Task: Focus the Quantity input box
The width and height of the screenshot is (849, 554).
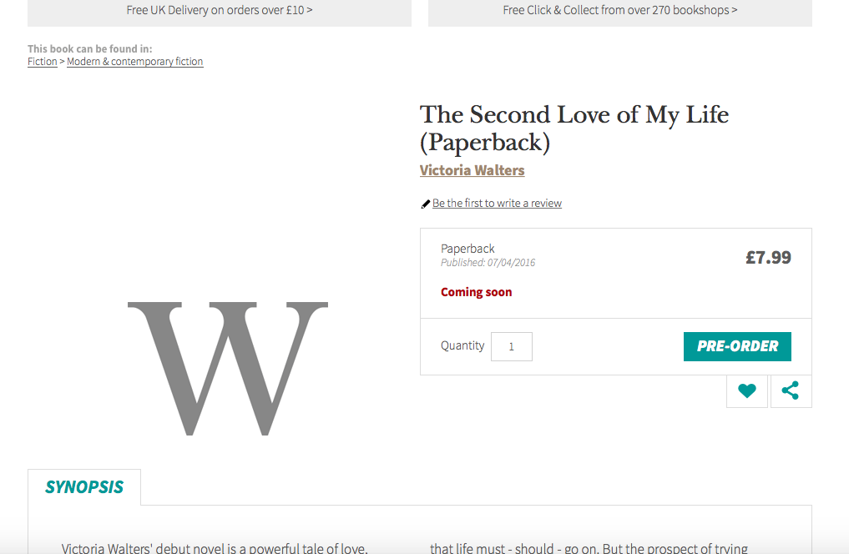Action: click(x=512, y=346)
